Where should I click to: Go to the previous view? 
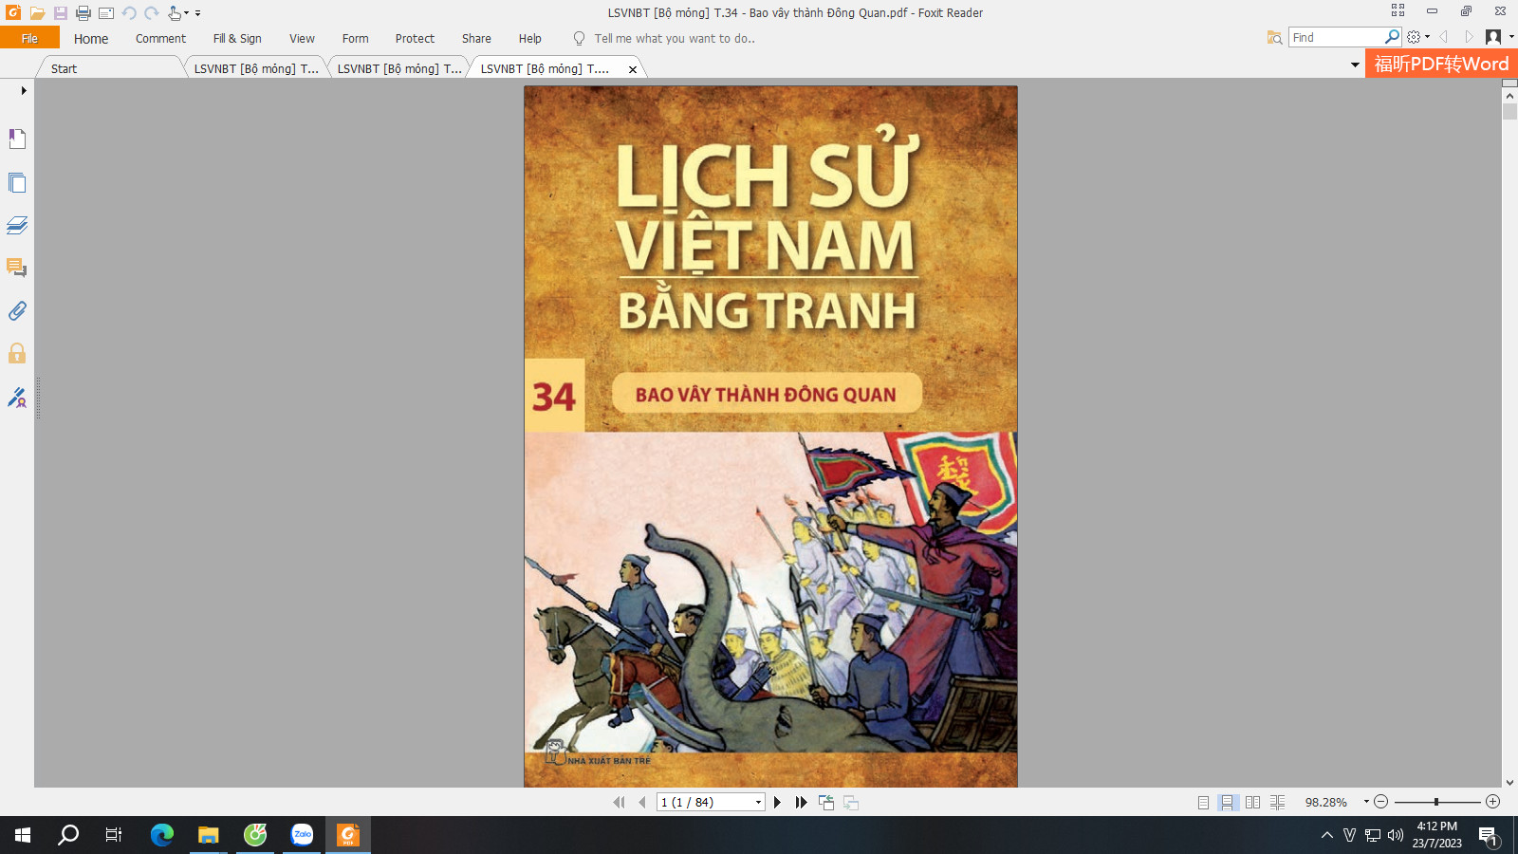826,802
